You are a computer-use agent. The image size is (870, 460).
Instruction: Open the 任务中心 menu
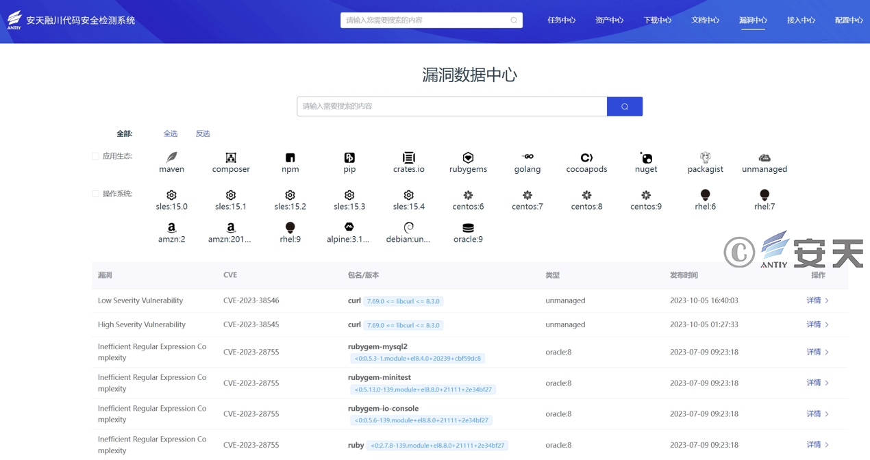pos(561,21)
